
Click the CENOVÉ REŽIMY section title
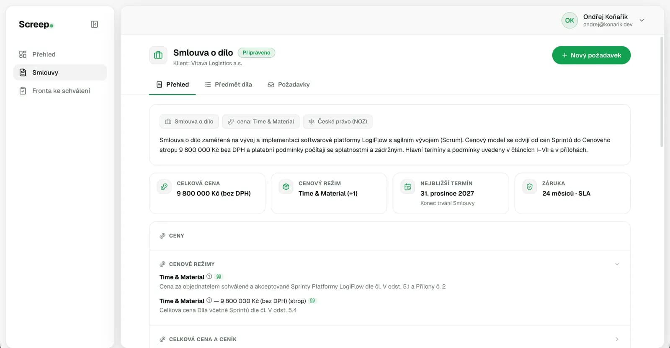[192, 264]
